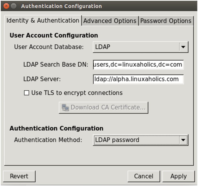Click the Download CA Certificate button

(x=103, y=107)
